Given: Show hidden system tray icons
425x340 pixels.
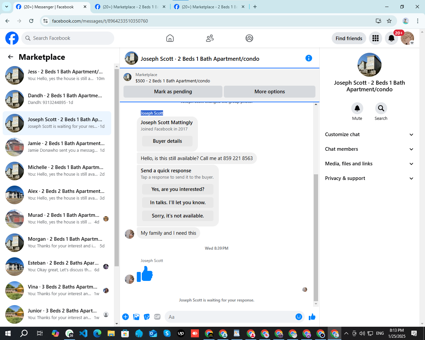Looking at the screenshot, I should [346, 333].
